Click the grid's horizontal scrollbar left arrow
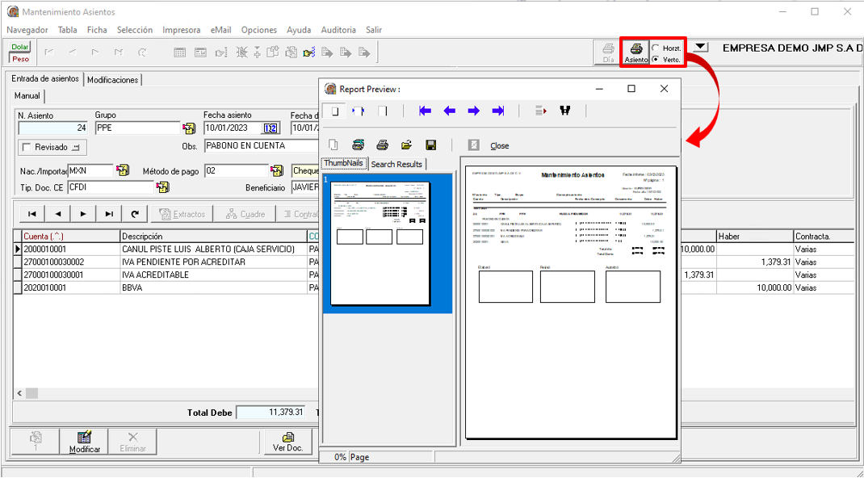Screen dimensions: 864x478 tap(20, 393)
